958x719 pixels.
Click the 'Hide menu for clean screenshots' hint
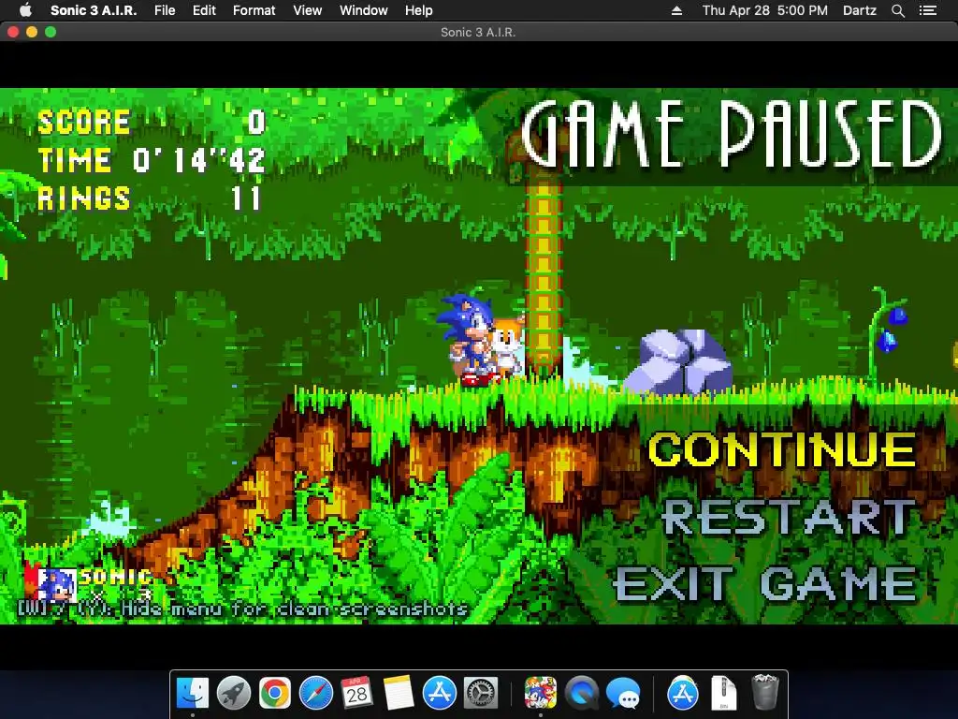[242, 609]
